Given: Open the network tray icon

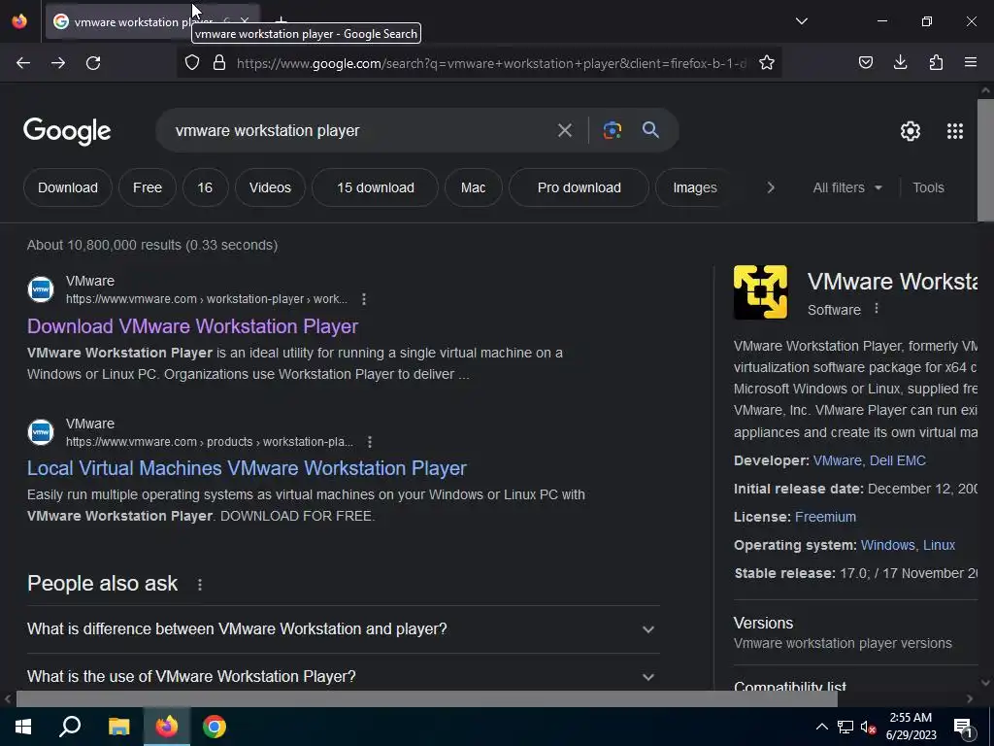Looking at the screenshot, I should [x=845, y=727].
